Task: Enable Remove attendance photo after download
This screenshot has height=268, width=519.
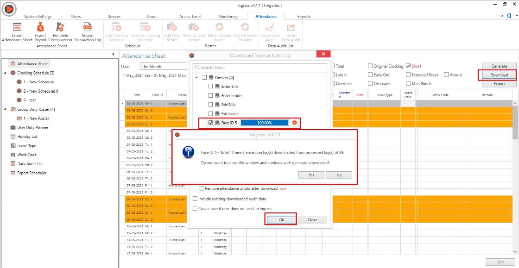Action: click(x=201, y=189)
